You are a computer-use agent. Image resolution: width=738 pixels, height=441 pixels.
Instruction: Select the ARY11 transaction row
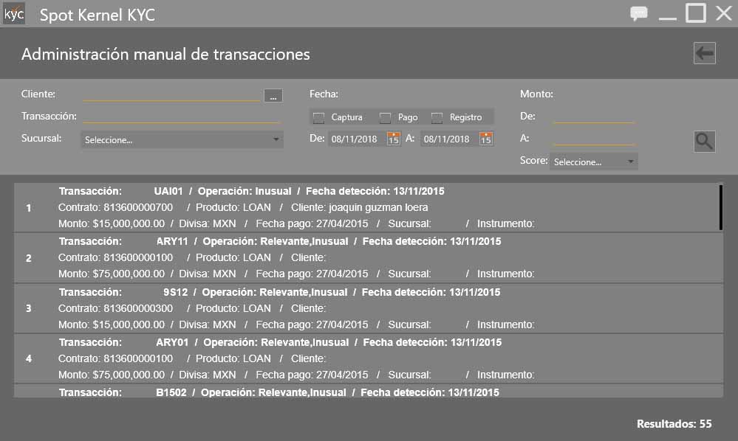coord(332,257)
